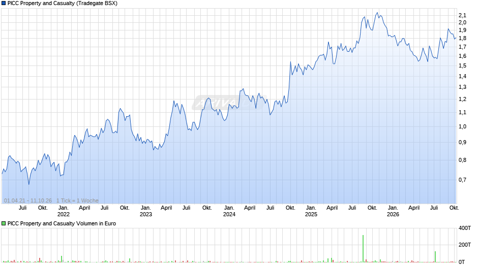
Task: Click the date range '01.04.21 - 11.10.26'
Action: click(28, 201)
